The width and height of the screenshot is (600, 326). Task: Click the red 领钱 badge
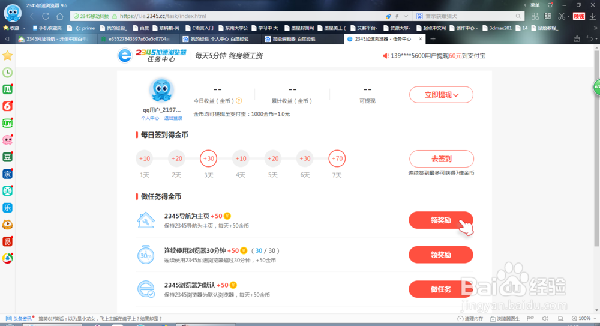(x=578, y=16)
